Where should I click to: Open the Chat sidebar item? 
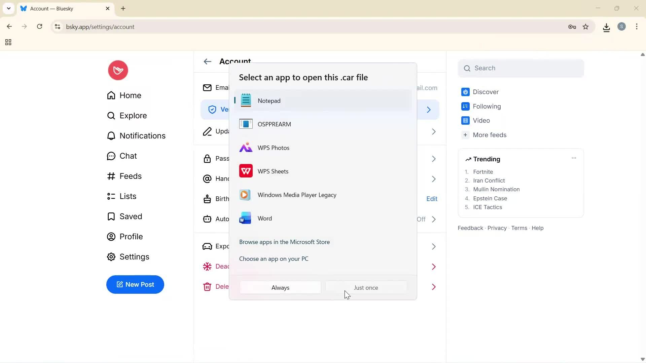128,156
